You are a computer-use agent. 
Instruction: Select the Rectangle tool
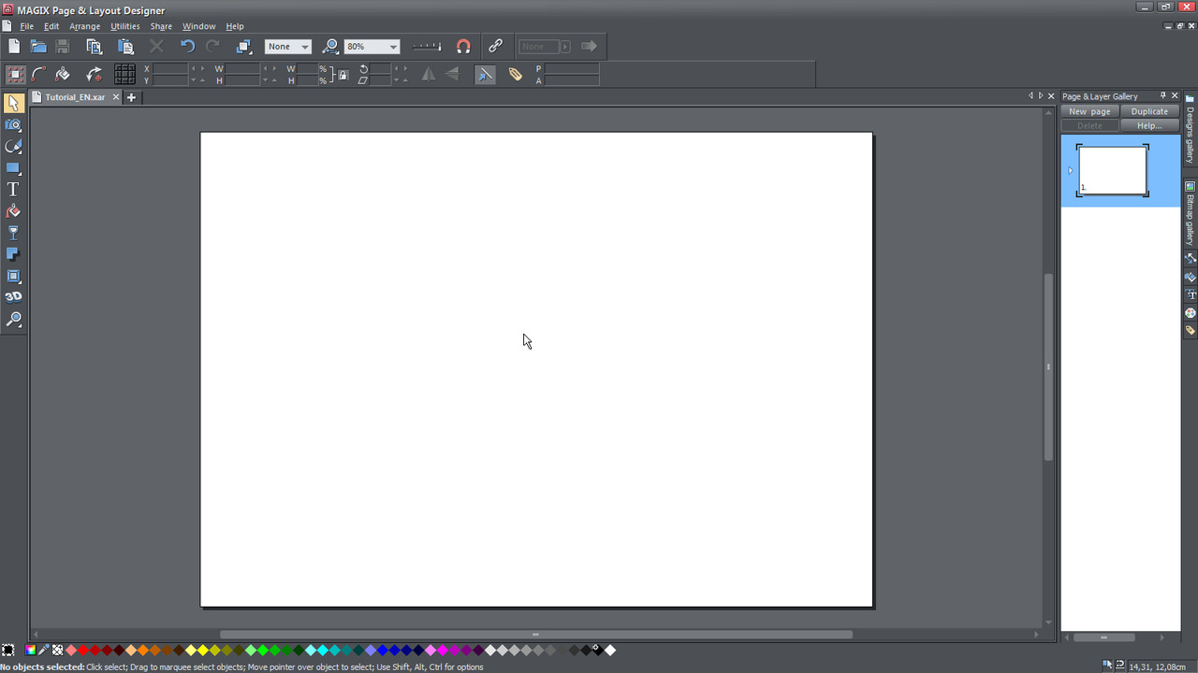(x=13, y=168)
